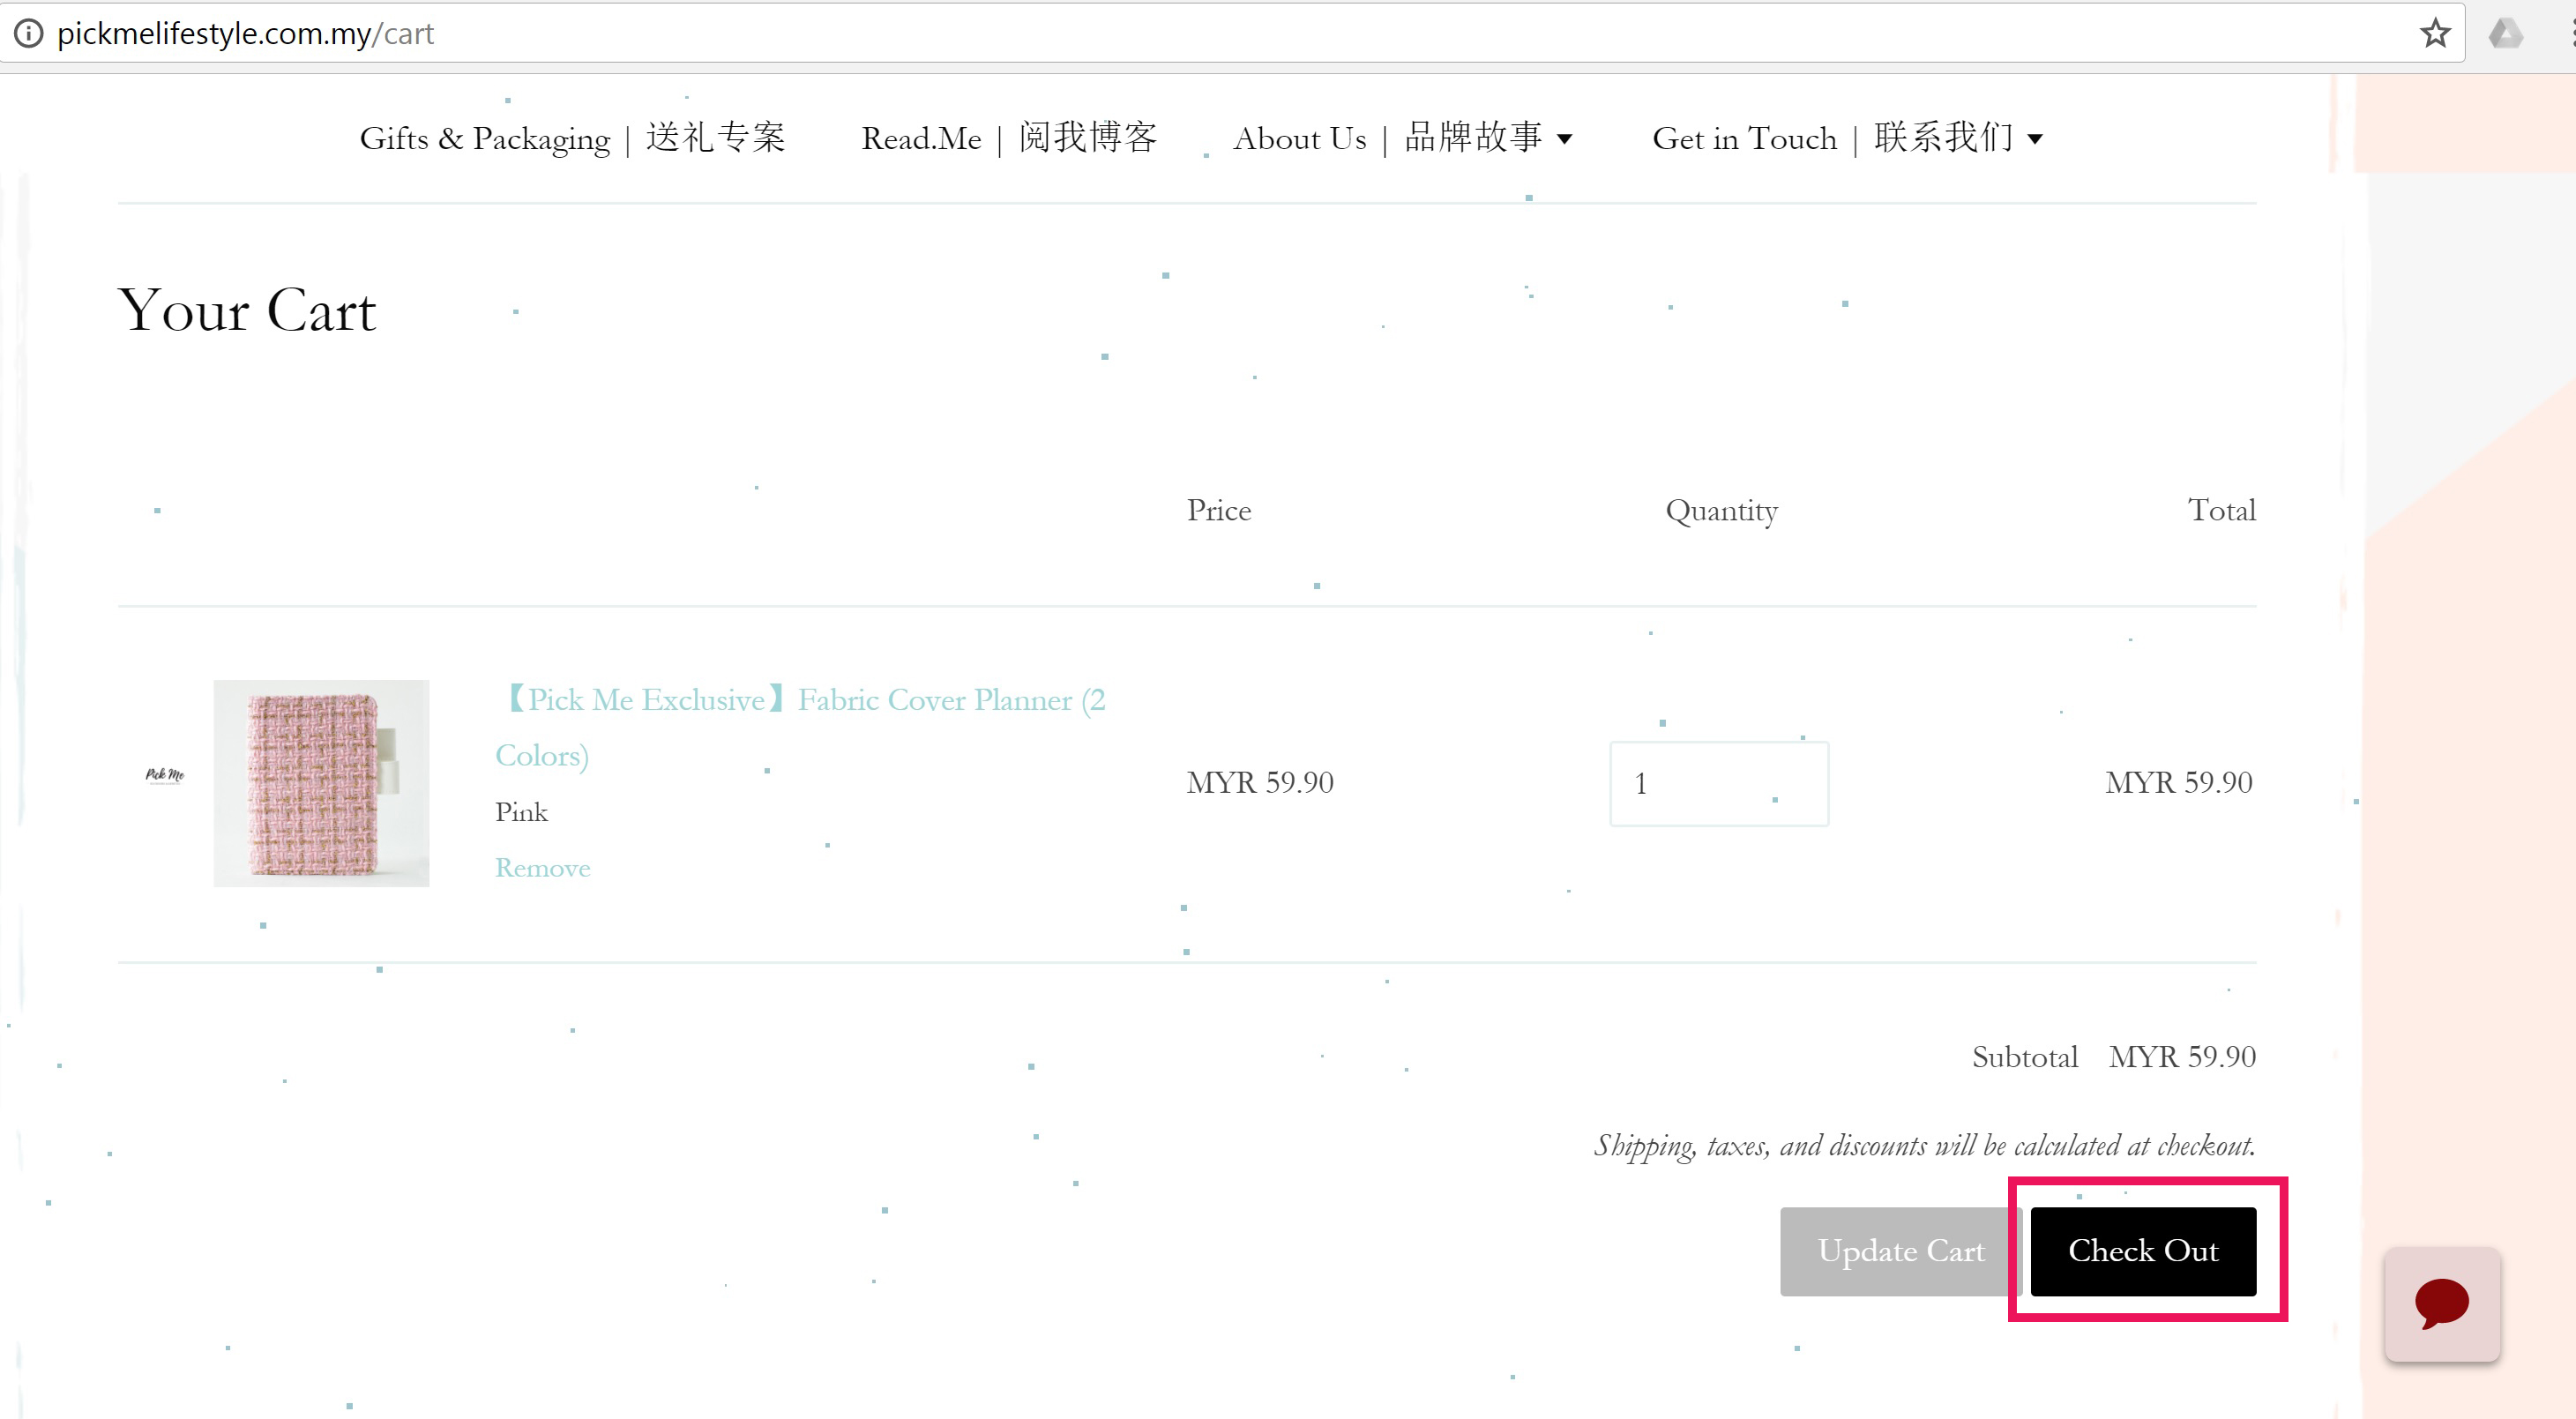Select the 'Pink' variant text
This screenshot has width=2576, height=1419.
point(521,812)
